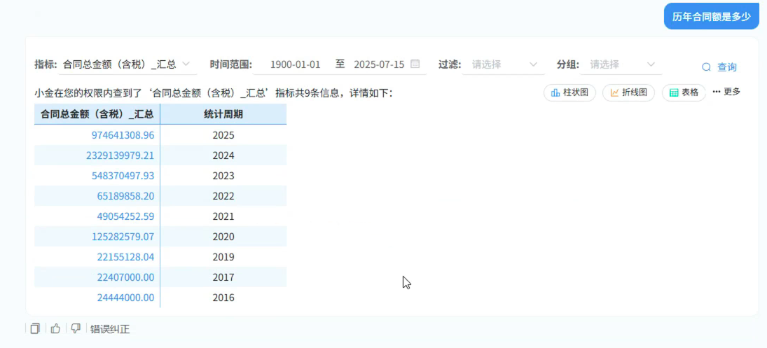767x348 pixels.
Task: Open amount 22407000.00 for 2017
Action: pyautogui.click(x=125, y=277)
